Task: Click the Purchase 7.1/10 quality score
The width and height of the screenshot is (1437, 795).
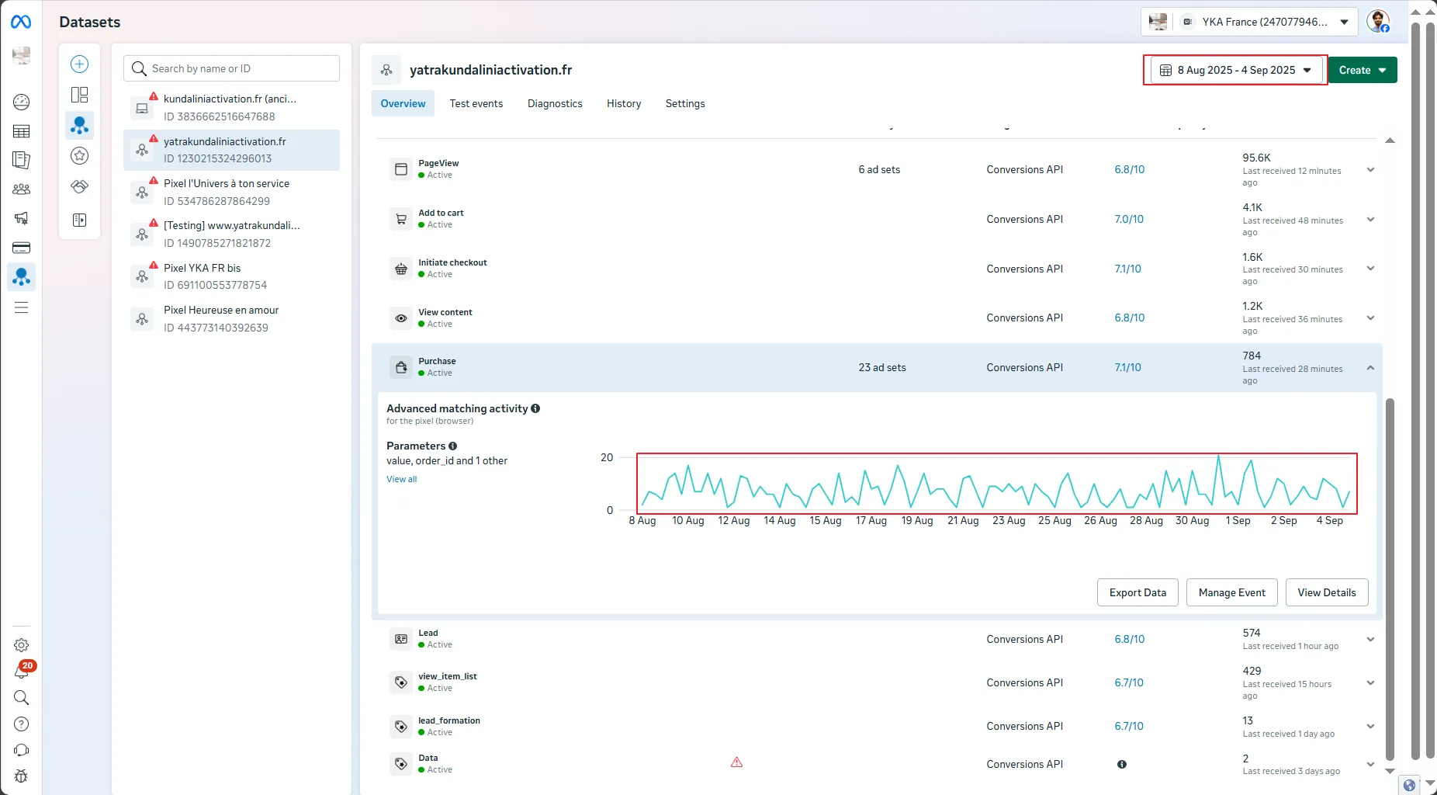Action: point(1127,367)
